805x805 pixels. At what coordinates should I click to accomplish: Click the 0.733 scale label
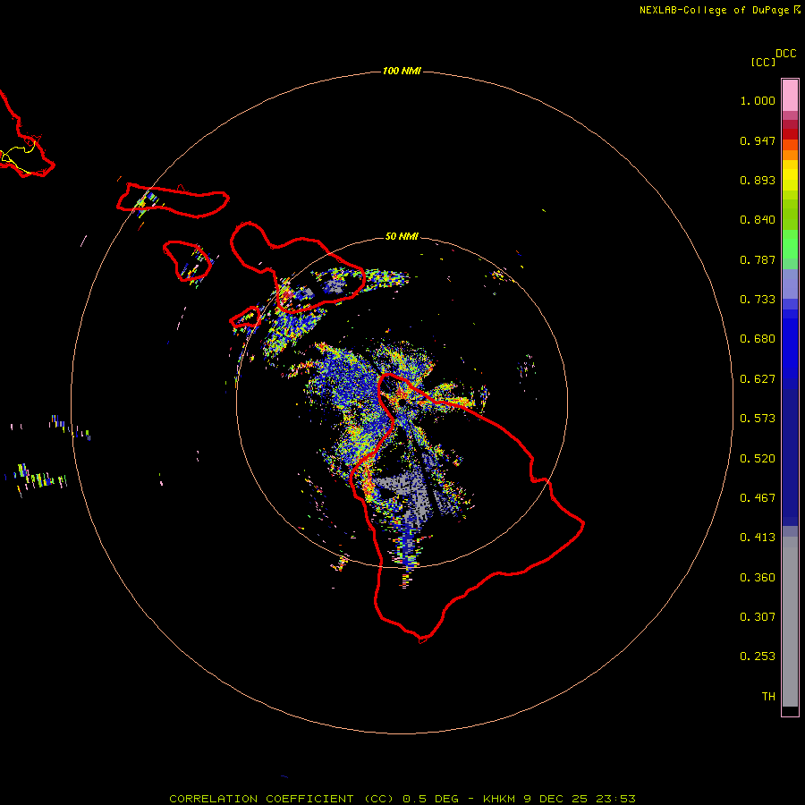click(x=758, y=300)
